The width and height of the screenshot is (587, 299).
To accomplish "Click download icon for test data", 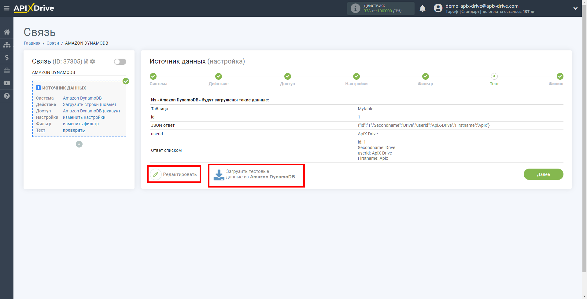I will click(x=219, y=175).
